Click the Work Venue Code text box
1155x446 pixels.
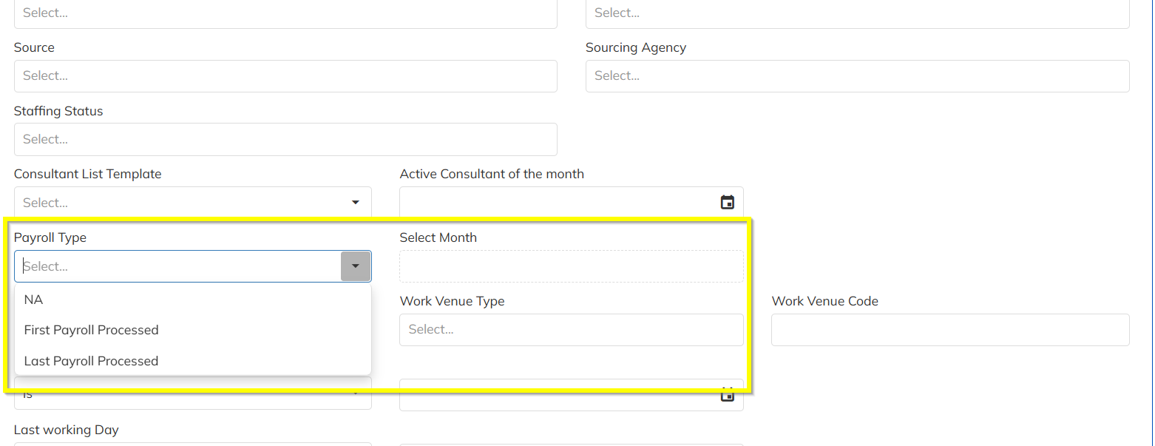[949, 330]
